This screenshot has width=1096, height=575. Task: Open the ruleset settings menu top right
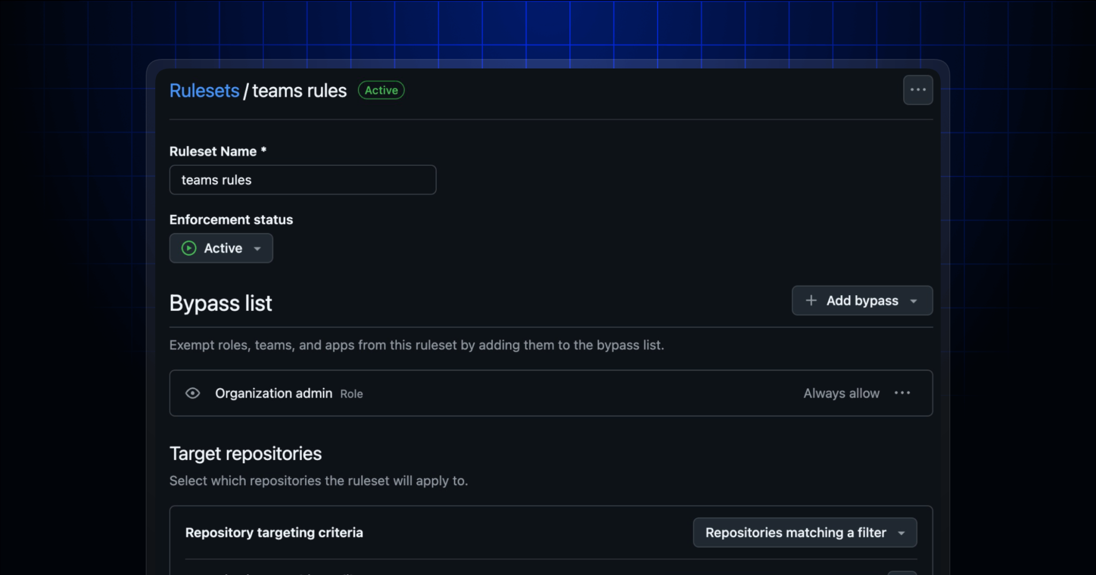(917, 90)
